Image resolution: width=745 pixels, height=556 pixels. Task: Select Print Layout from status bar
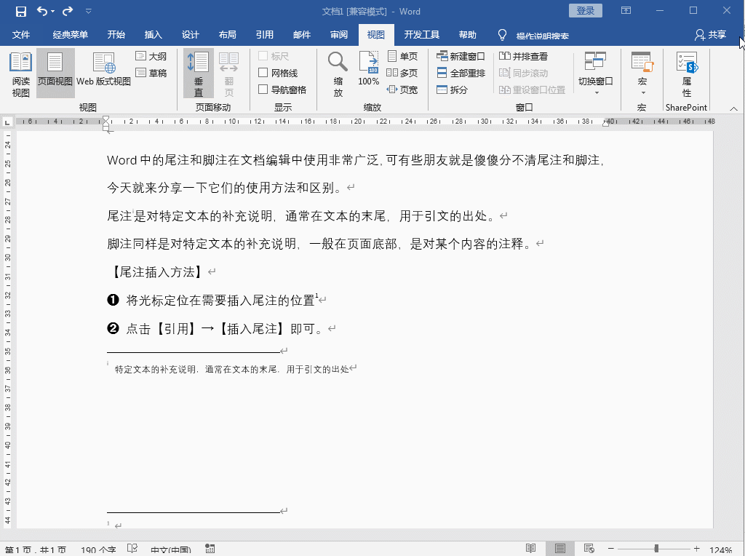pos(560,549)
